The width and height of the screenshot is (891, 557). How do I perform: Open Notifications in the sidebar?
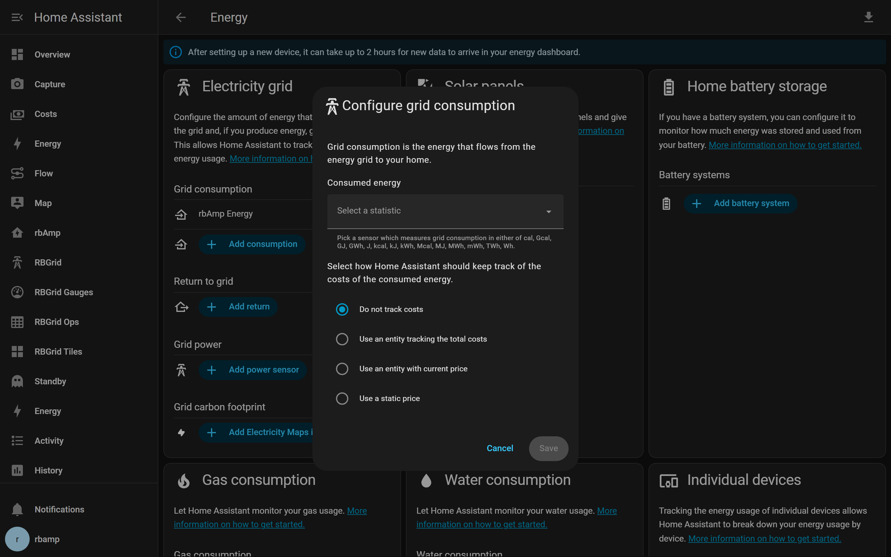[x=79, y=509]
